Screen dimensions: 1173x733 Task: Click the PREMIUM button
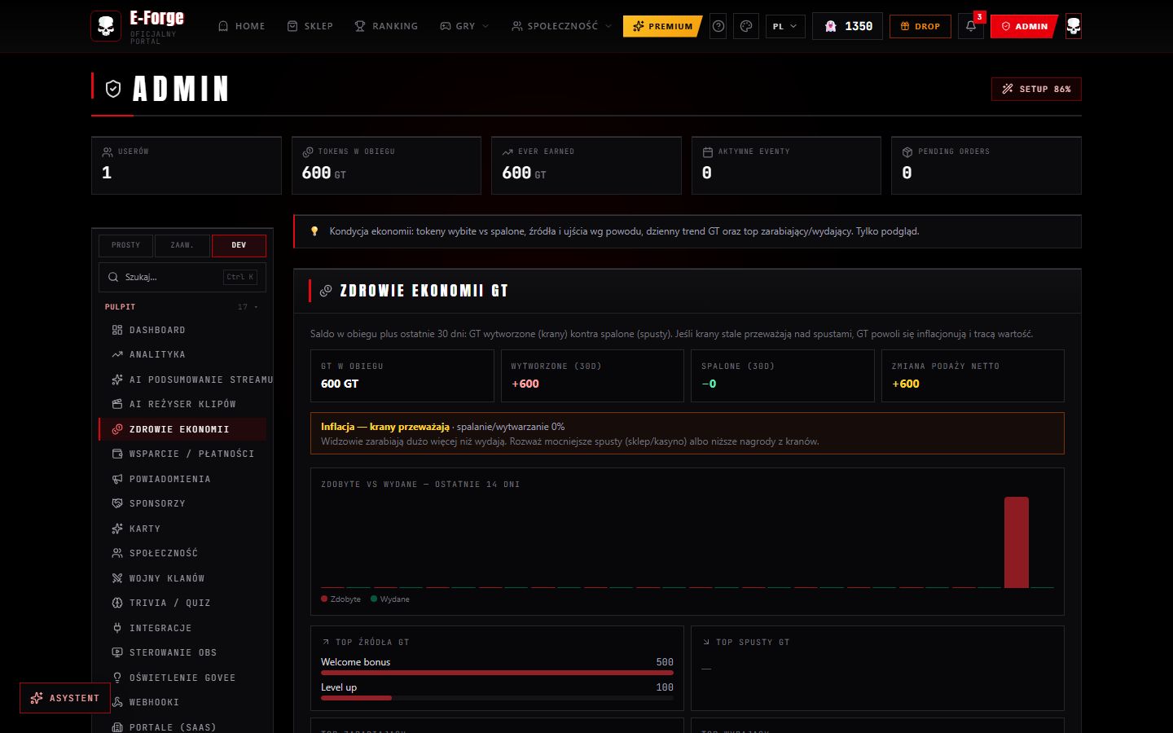662,26
